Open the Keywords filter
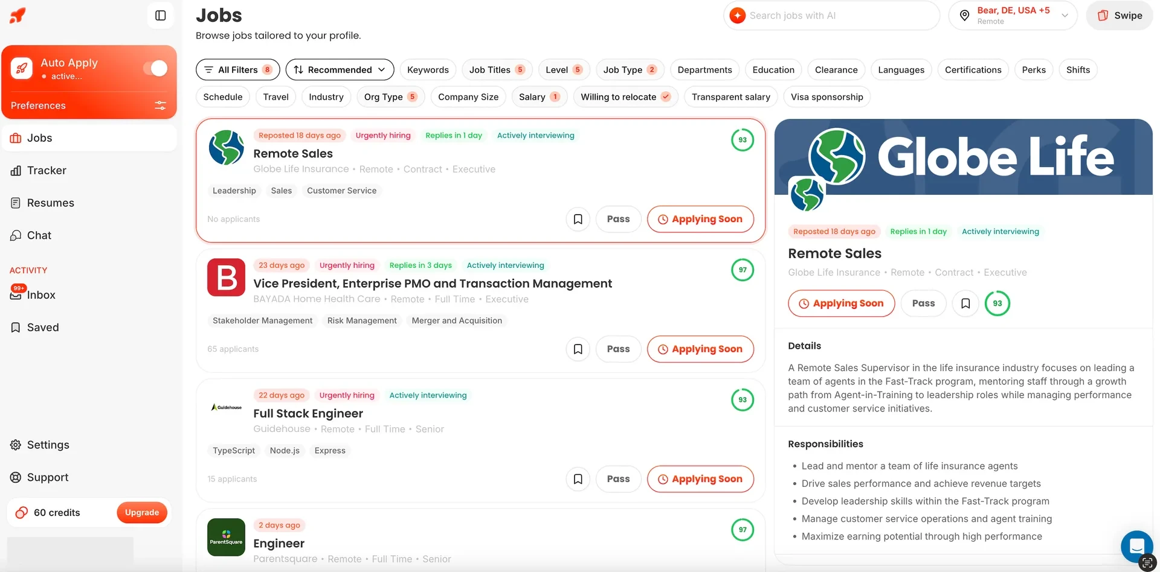Screen dimensions: 1160x572 (428, 70)
